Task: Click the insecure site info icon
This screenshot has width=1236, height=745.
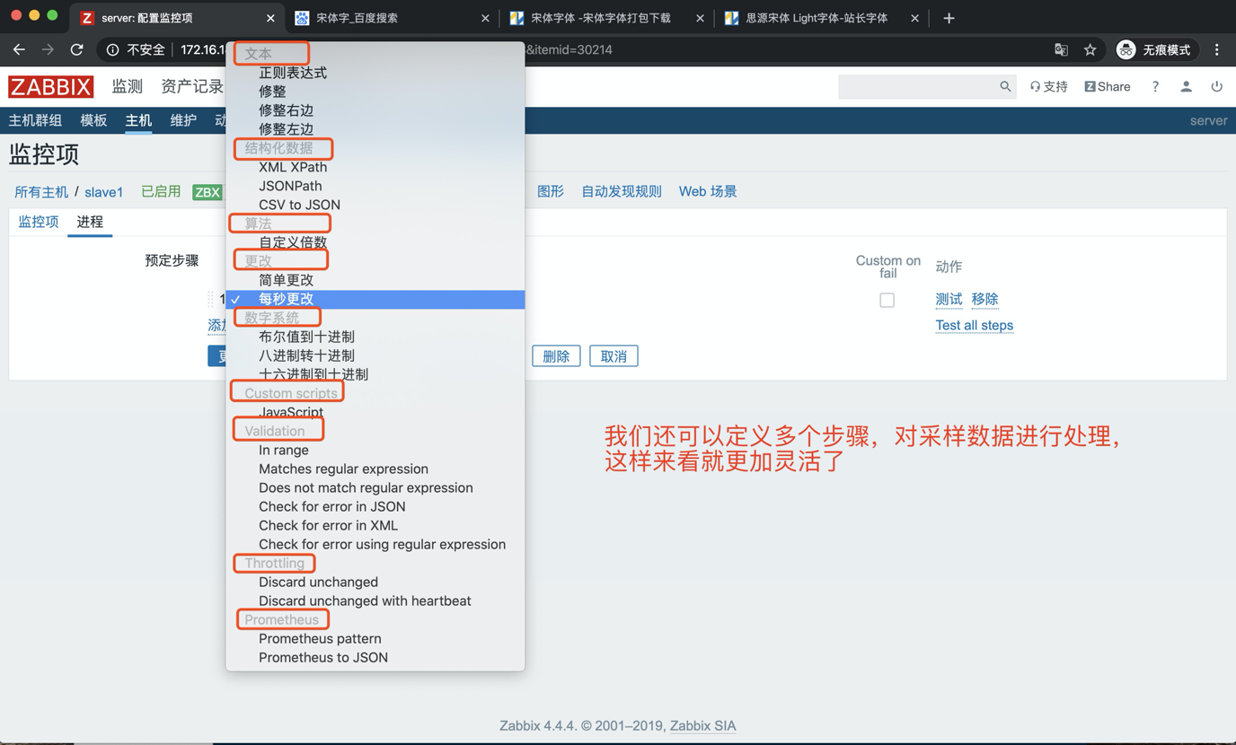Action: coord(112,49)
